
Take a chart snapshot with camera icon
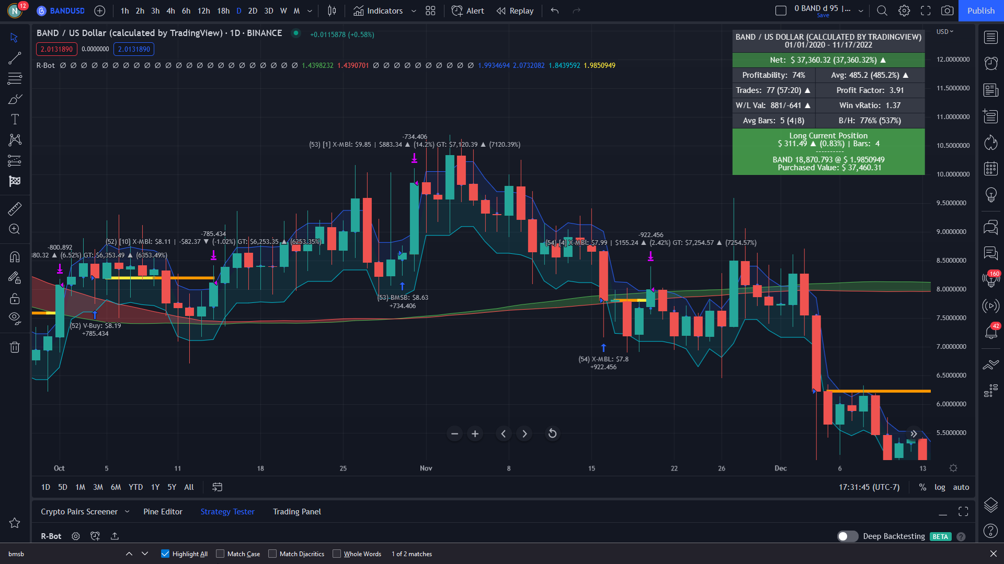947,10
